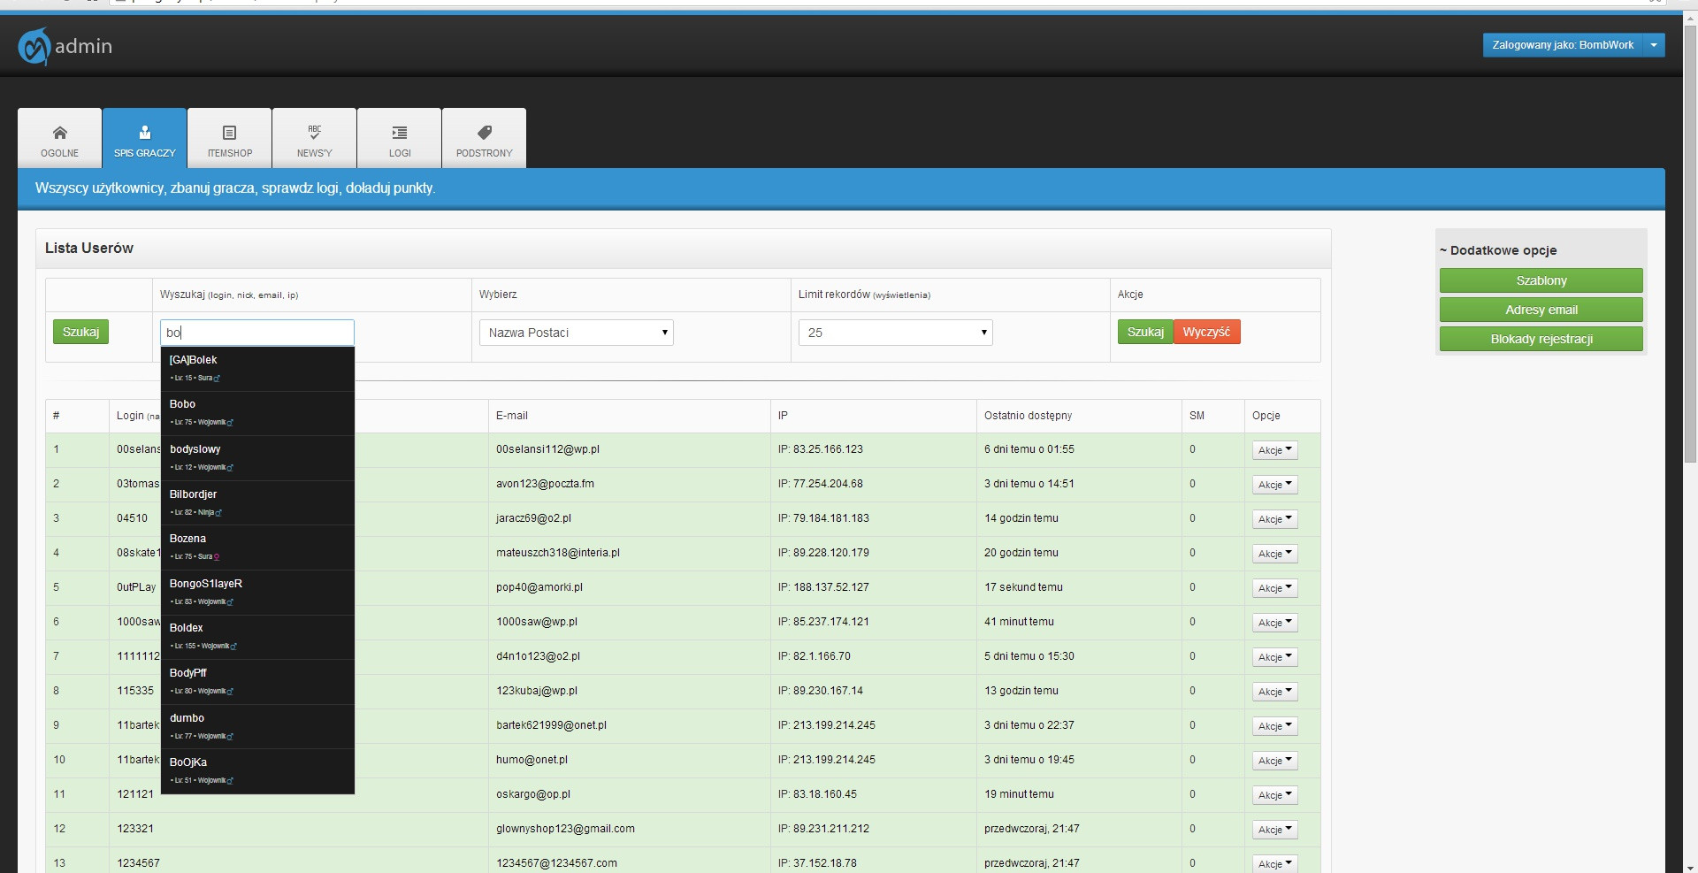Screen dimensions: 1698x873
Task: Expand Akcje for humo@onet.pl row
Action: pyautogui.click(x=1274, y=761)
